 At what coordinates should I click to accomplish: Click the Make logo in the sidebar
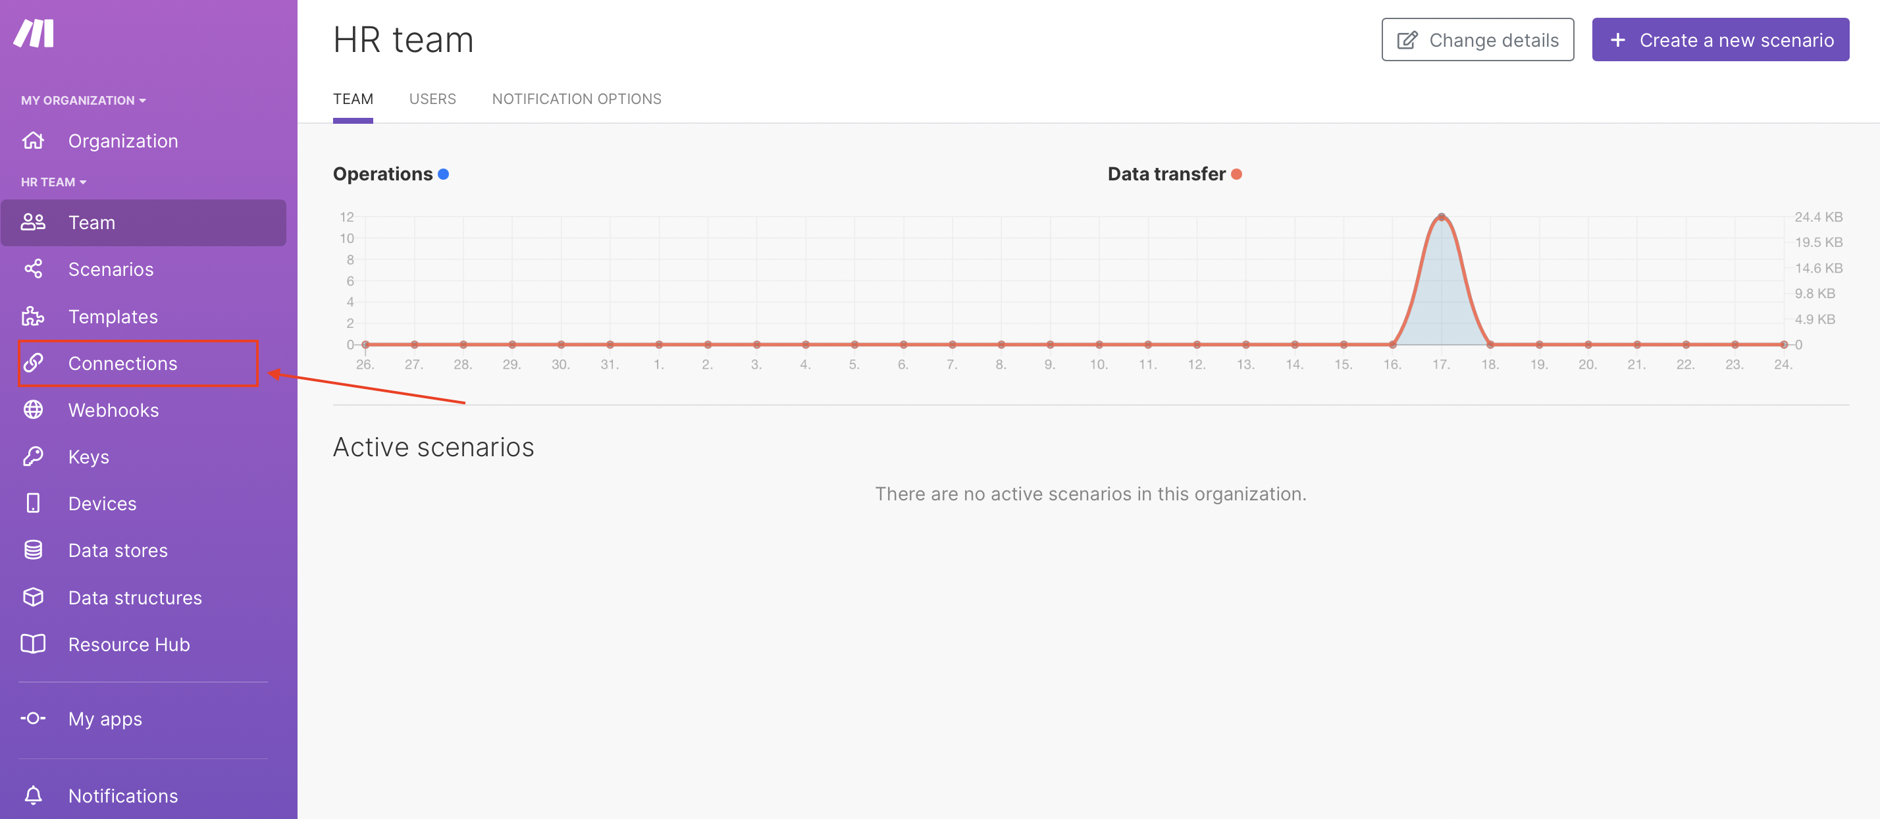point(34,34)
